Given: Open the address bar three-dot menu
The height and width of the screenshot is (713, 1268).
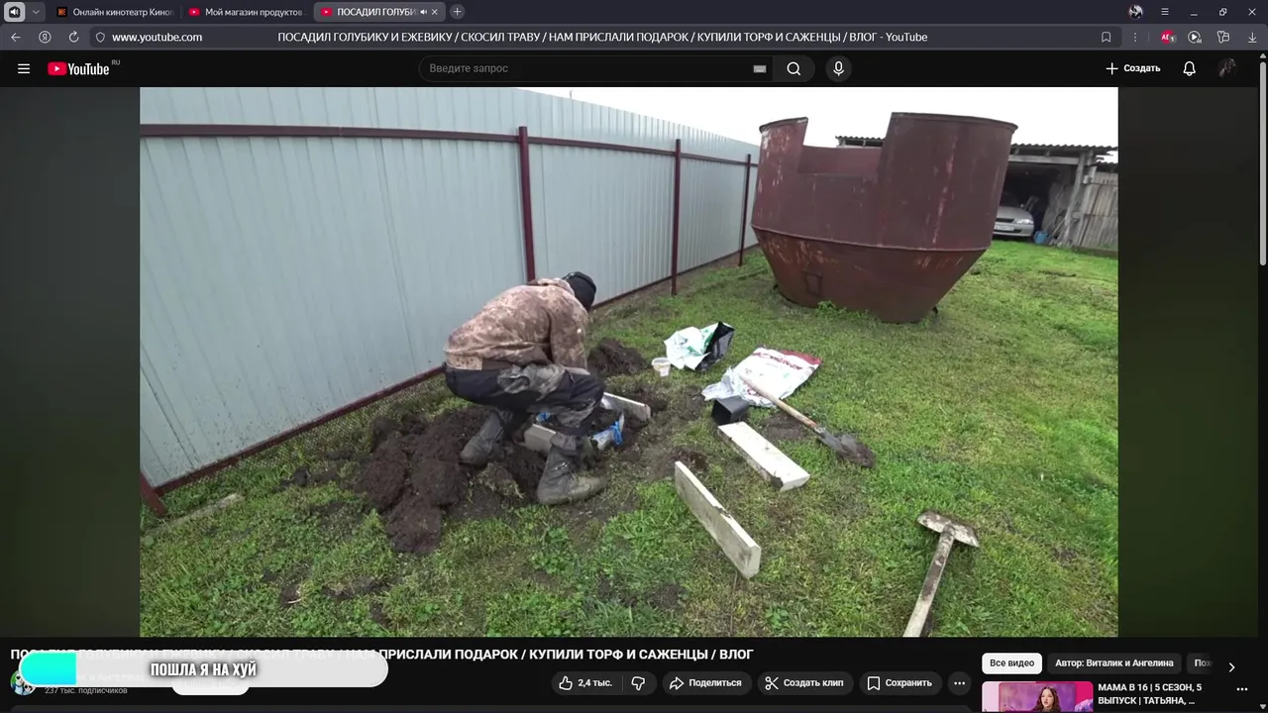Looking at the screenshot, I should pos(1134,37).
